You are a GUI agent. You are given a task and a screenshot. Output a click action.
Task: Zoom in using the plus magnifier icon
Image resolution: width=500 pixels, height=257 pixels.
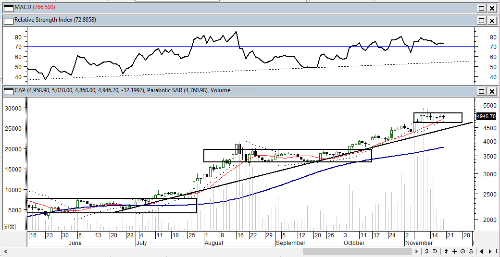pos(470,252)
